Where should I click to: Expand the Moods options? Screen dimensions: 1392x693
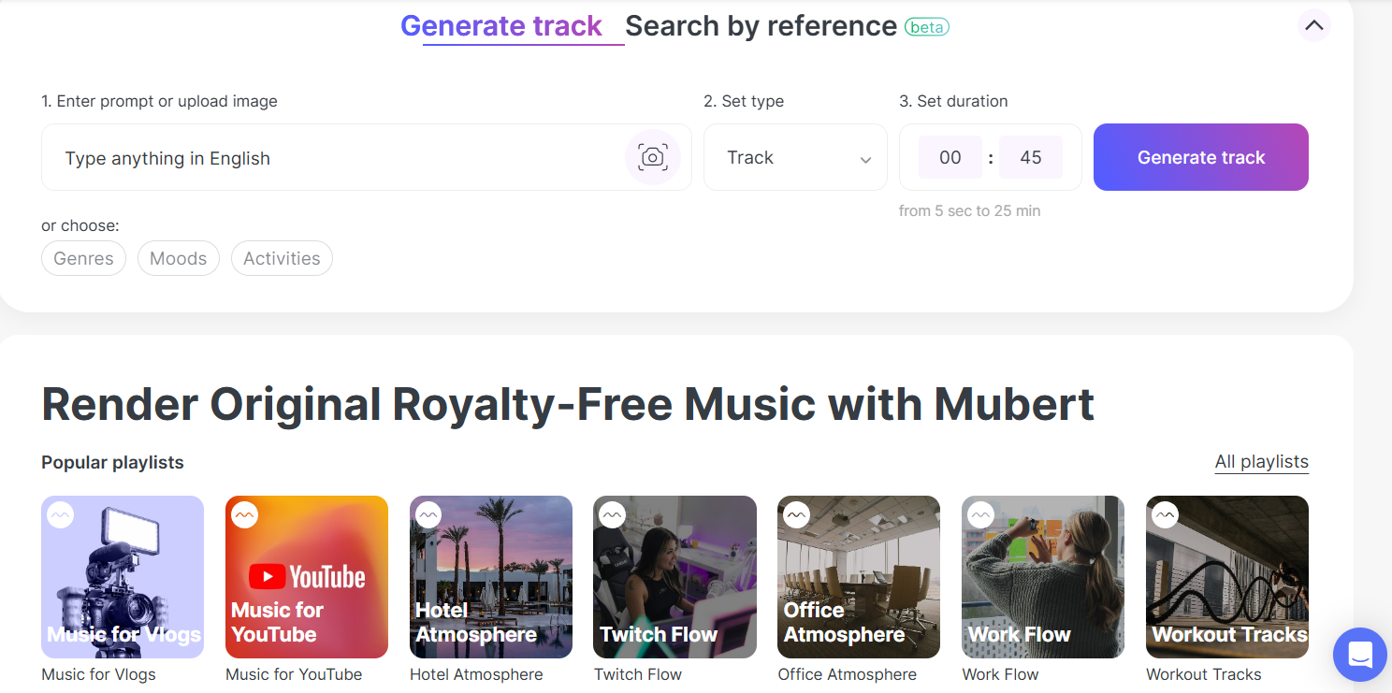tap(178, 258)
